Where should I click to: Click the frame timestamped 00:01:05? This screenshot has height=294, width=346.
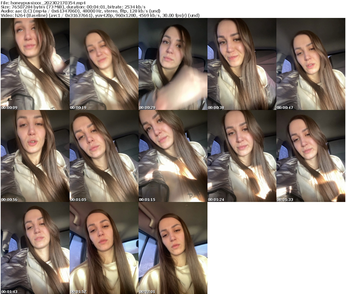(103, 156)
